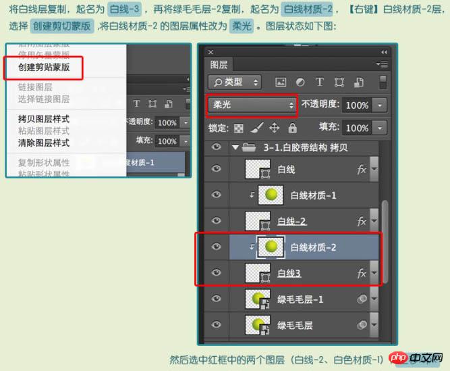Screen dimensions: 450x371
Task: Click the highlighted 白线-3 text
Action: tap(125, 9)
